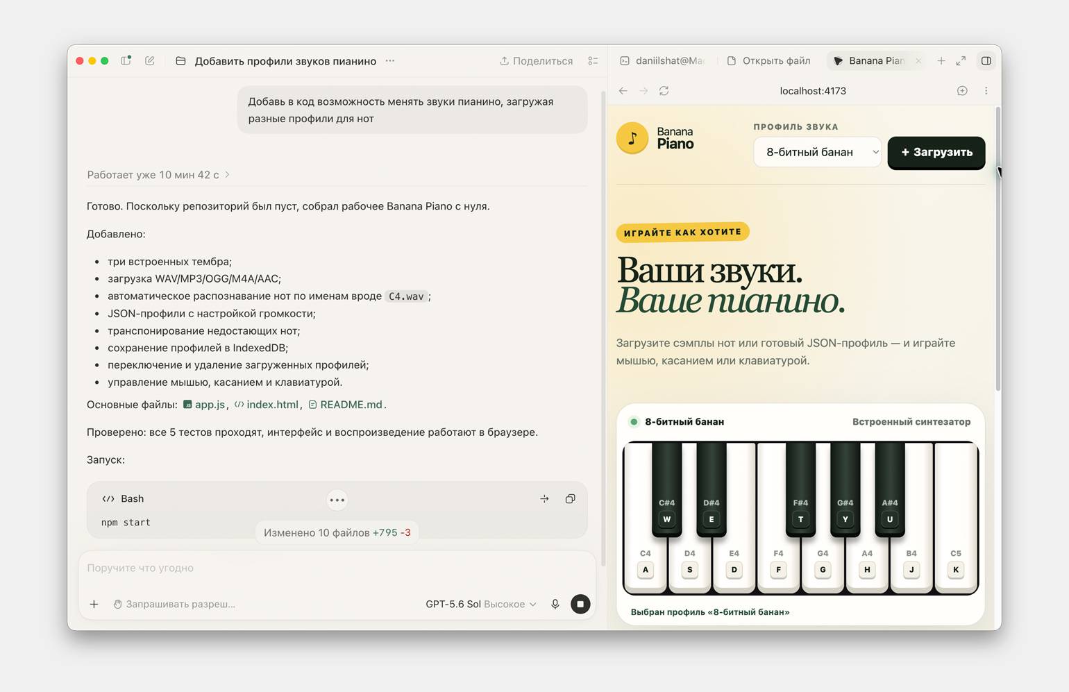Activate microphone voice input
The image size is (1069, 692).
555,604
